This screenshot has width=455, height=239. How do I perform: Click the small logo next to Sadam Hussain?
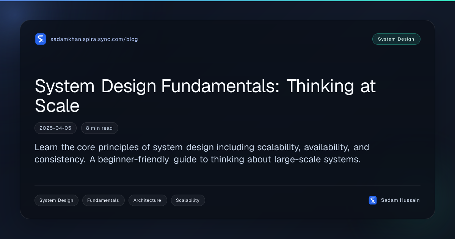pos(373,200)
